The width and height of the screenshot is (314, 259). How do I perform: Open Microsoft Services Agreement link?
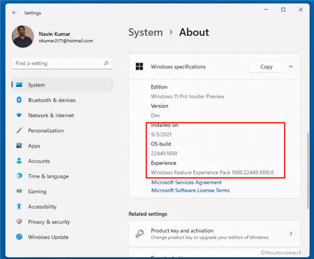click(187, 182)
